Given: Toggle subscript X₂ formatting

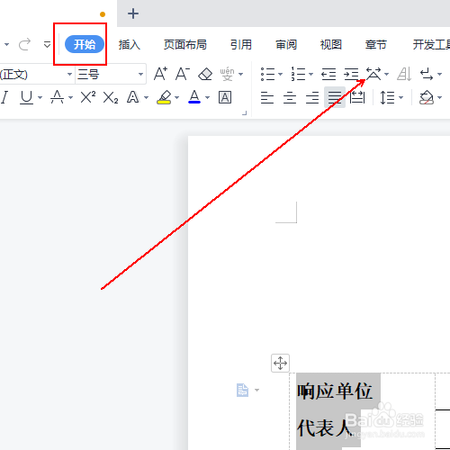Looking at the screenshot, I should click(111, 97).
